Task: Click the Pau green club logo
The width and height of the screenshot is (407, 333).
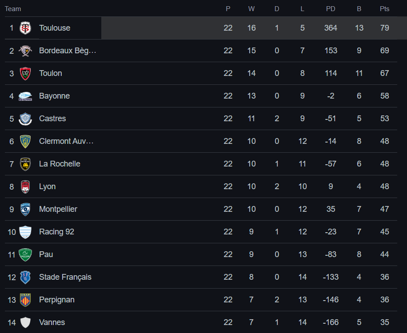Action: pyautogui.click(x=25, y=254)
